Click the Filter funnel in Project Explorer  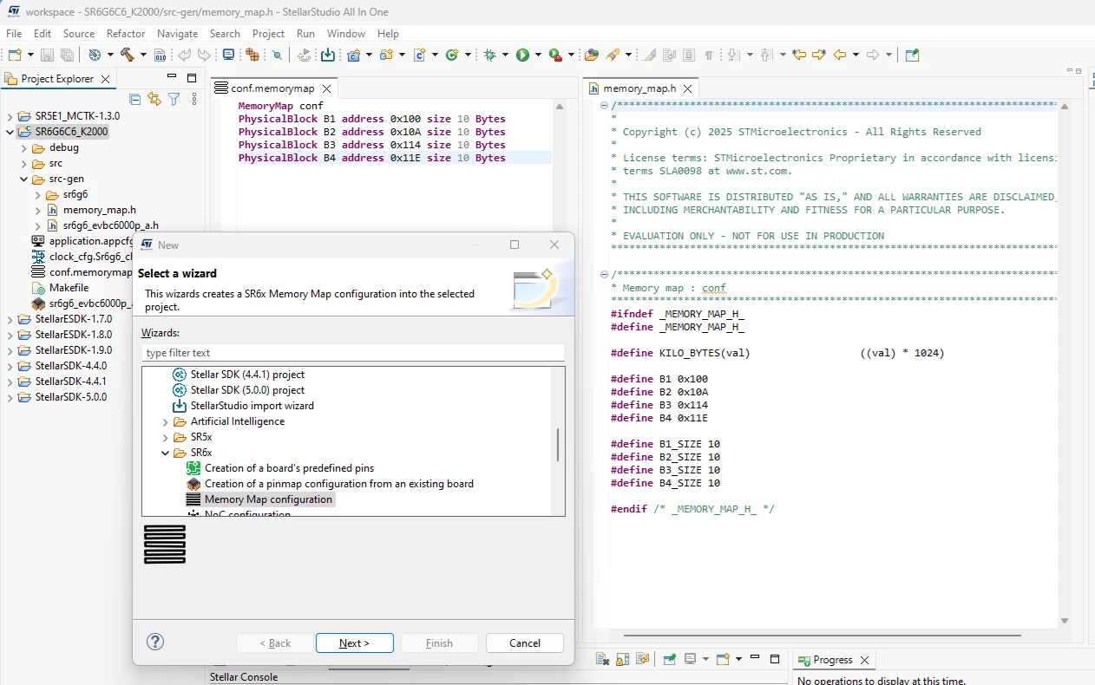coord(174,100)
